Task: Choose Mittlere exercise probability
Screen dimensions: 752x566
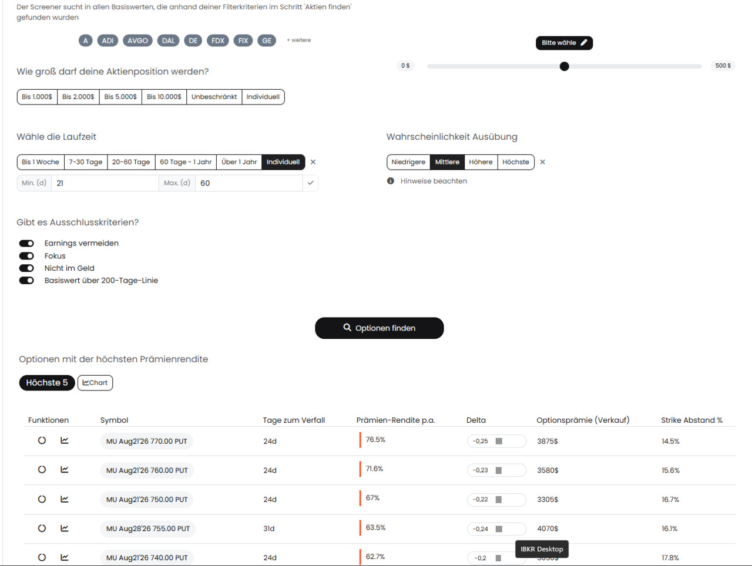Action: tap(447, 162)
